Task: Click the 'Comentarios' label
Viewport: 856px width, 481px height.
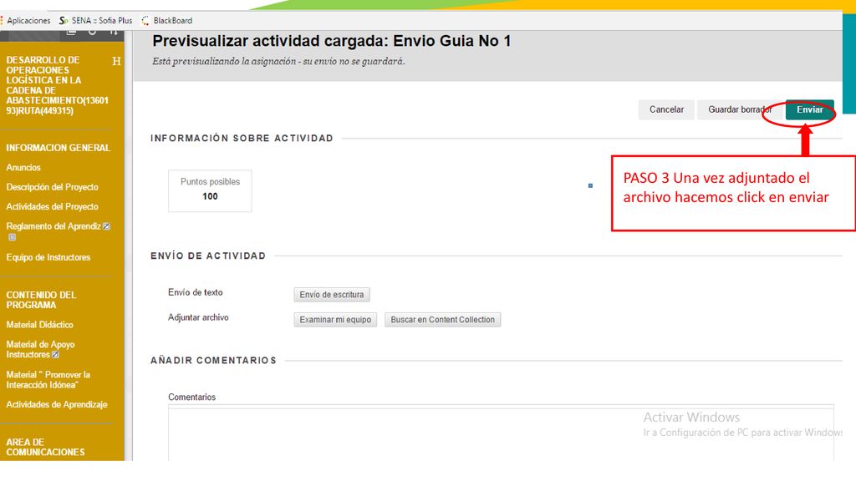Action: pyautogui.click(x=191, y=397)
